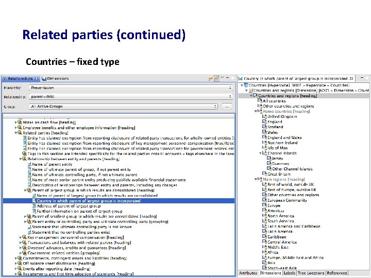Click the member icon beside Asia
The image size is (371, 278).
coord(264,263)
